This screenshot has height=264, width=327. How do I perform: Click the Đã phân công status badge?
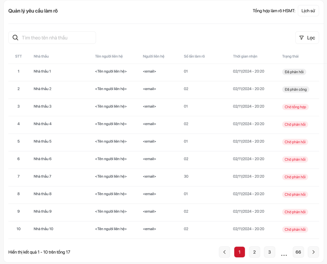coord(296,89)
